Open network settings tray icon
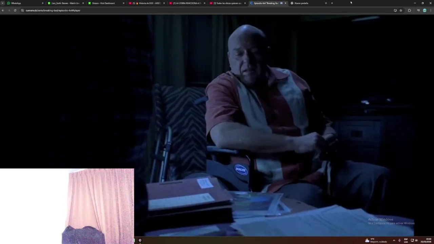The width and height of the screenshot is (434, 244). click(412, 240)
